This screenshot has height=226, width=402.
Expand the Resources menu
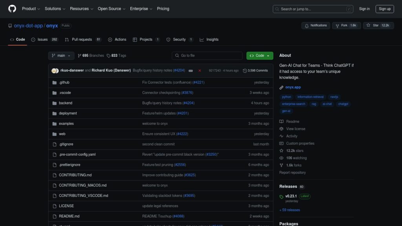click(82, 9)
